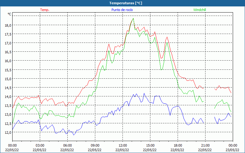Click the 18,0 y-axis value
Screen dimensions: 245x153
(x=8, y=25)
